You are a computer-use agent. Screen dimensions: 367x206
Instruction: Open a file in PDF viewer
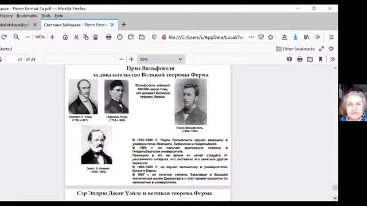310,60
